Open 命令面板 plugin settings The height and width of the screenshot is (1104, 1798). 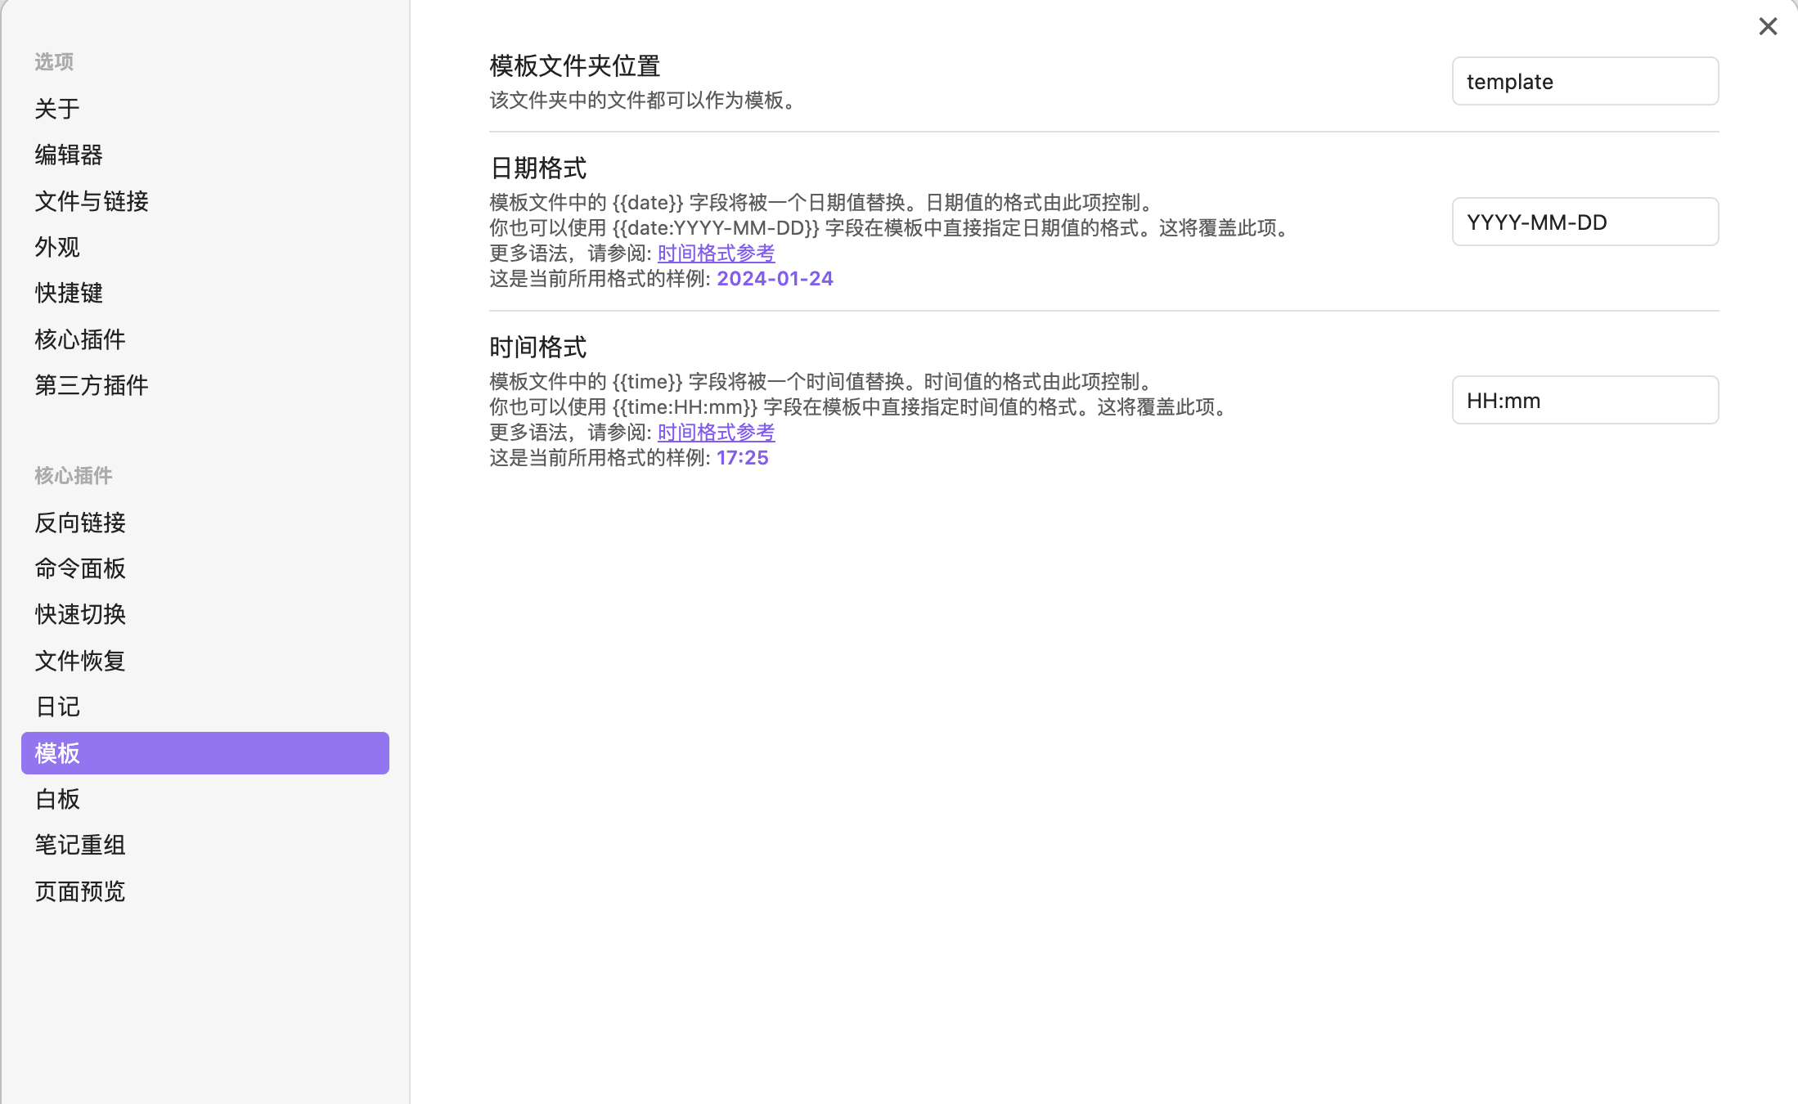pos(80,568)
